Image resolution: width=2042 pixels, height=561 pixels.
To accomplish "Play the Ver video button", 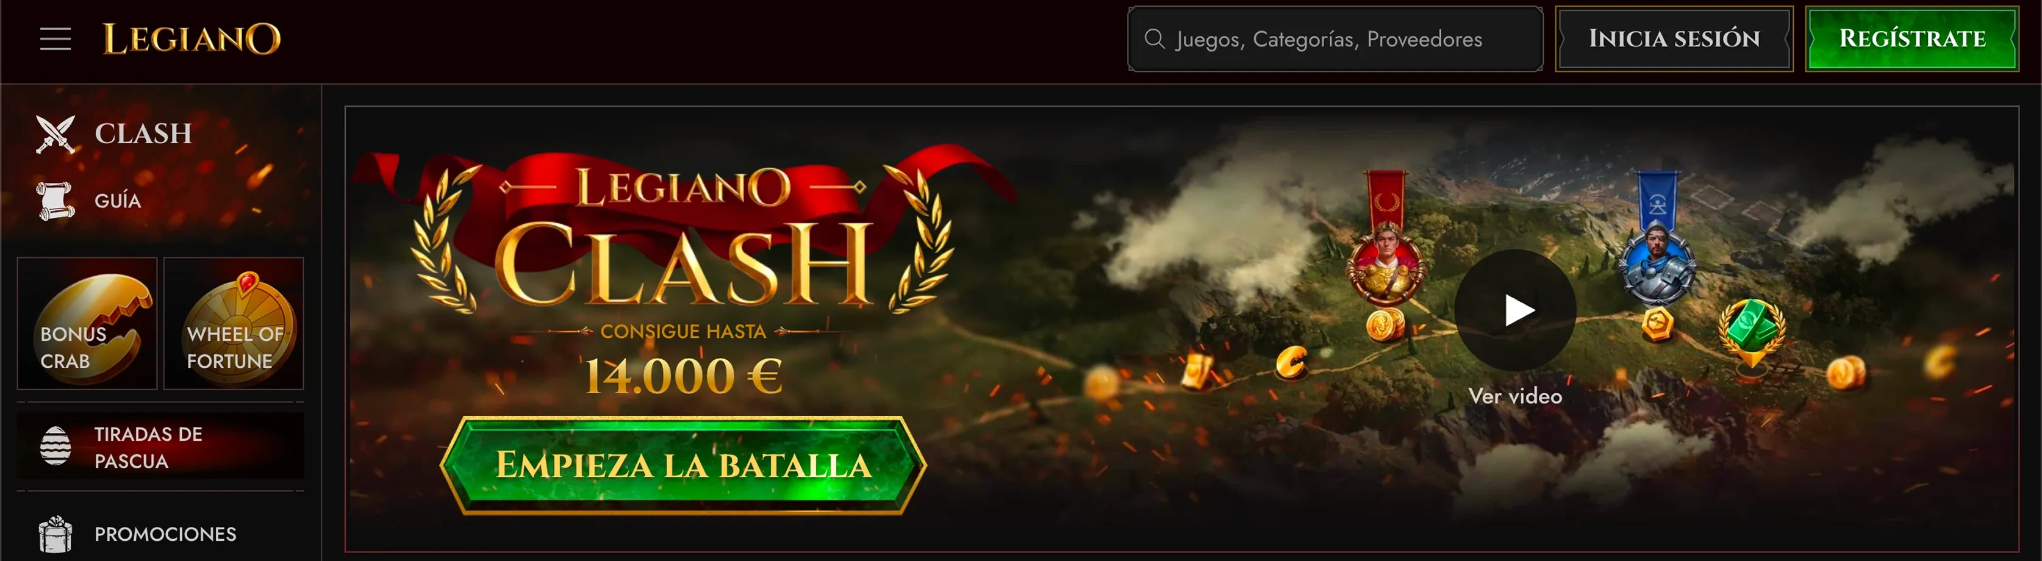I will tap(1516, 310).
